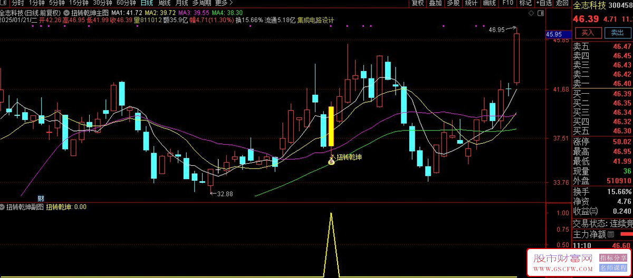Switch to the 月线 monthly chart tab
Image resolution: width=633 pixels, height=278 pixels.
click(x=182, y=3)
